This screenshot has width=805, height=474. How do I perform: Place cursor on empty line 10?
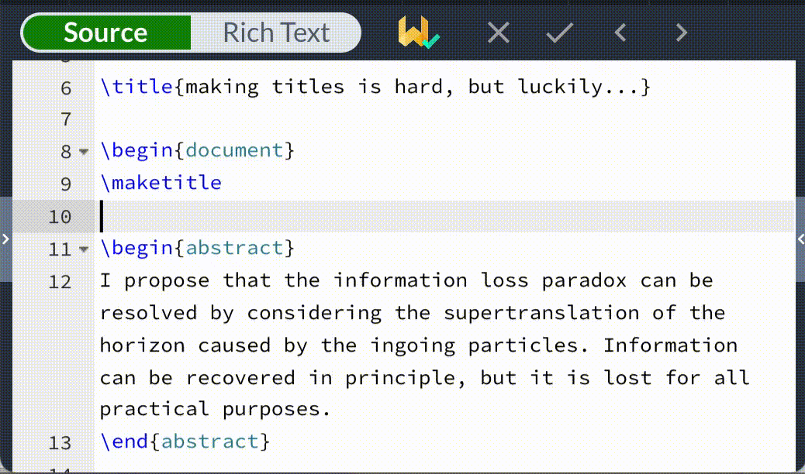click(x=388, y=216)
